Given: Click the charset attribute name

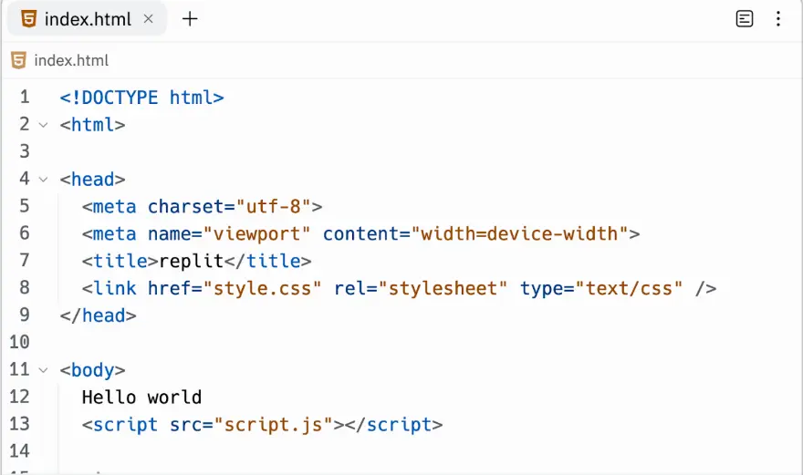Looking at the screenshot, I should 186,207.
